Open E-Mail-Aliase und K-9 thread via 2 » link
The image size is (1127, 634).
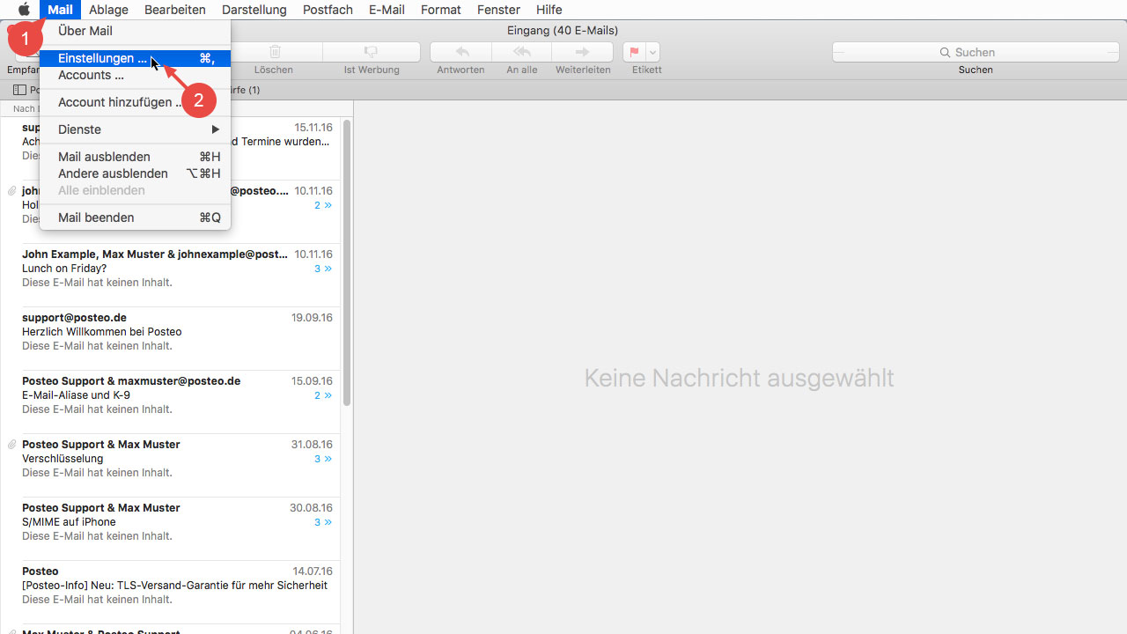tap(321, 394)
